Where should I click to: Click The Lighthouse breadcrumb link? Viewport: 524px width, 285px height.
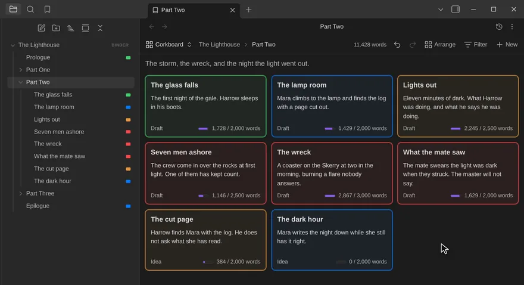(219, 45)
